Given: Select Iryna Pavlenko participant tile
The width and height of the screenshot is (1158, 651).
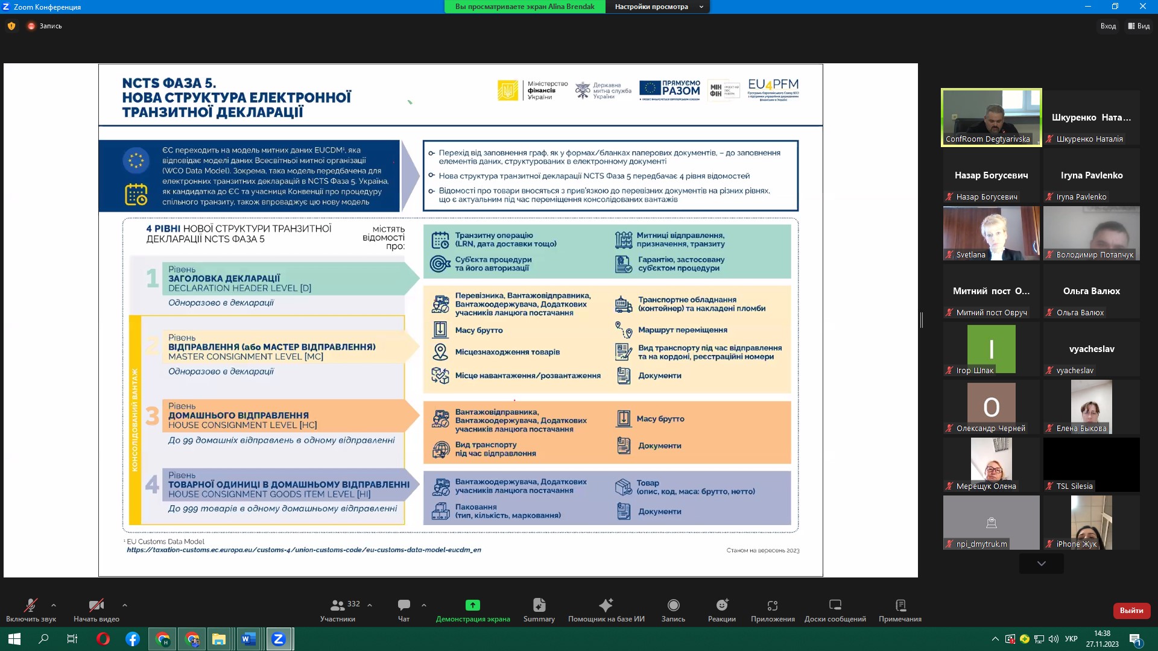Looking at the screenshot, I should pyautogui.click(x=1092, y=175).
